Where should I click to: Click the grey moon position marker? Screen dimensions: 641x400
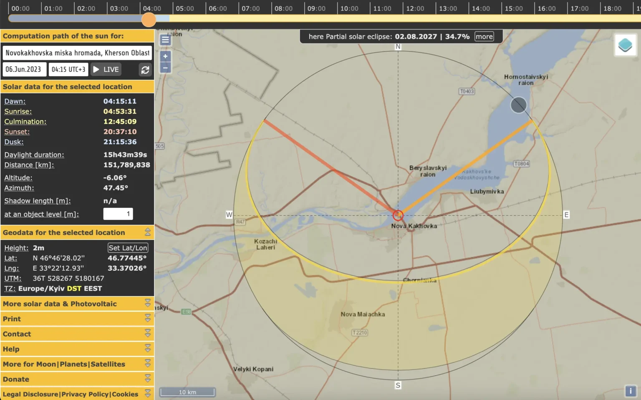click(518, 105)
